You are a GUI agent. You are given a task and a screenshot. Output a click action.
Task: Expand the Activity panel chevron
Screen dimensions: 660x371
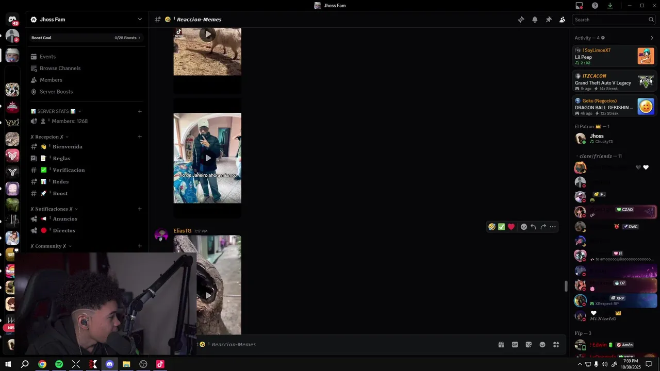pos(652,38)
